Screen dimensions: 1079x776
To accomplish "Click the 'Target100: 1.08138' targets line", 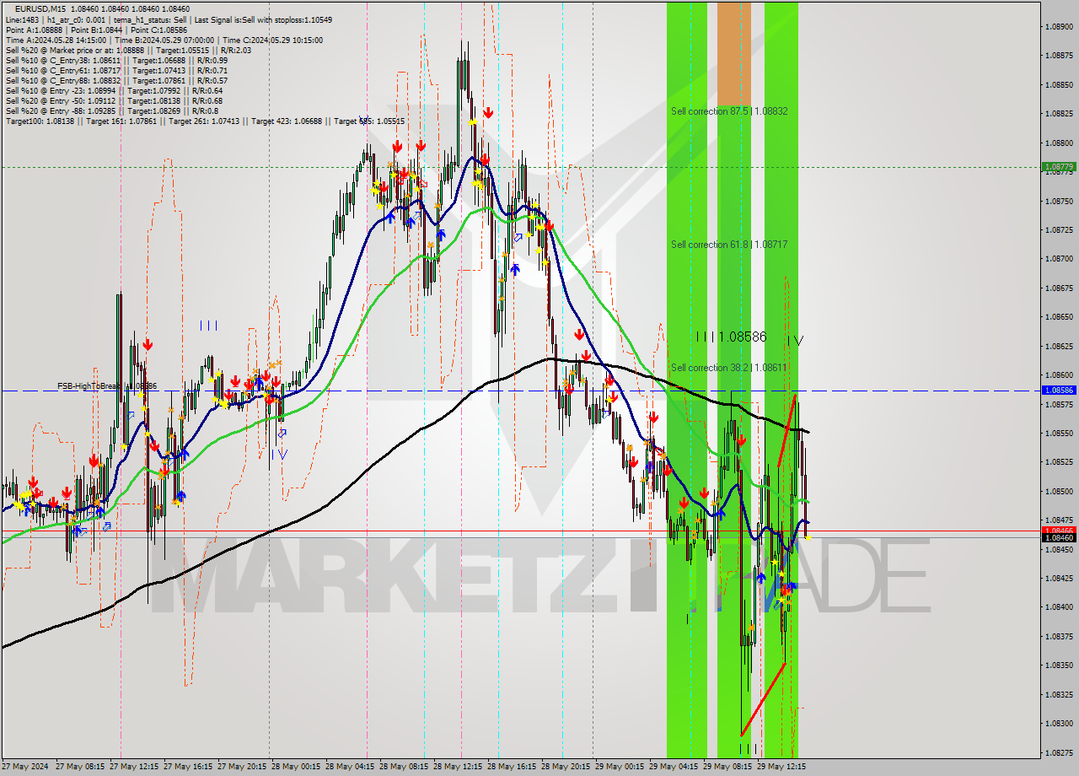I will point(205,121).
